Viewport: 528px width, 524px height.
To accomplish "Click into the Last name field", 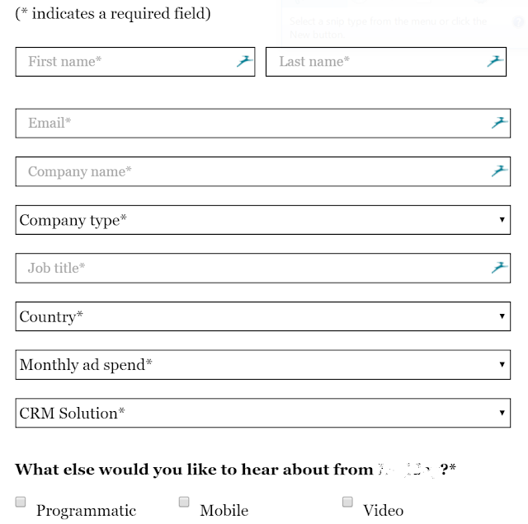I will pos(375,62).
